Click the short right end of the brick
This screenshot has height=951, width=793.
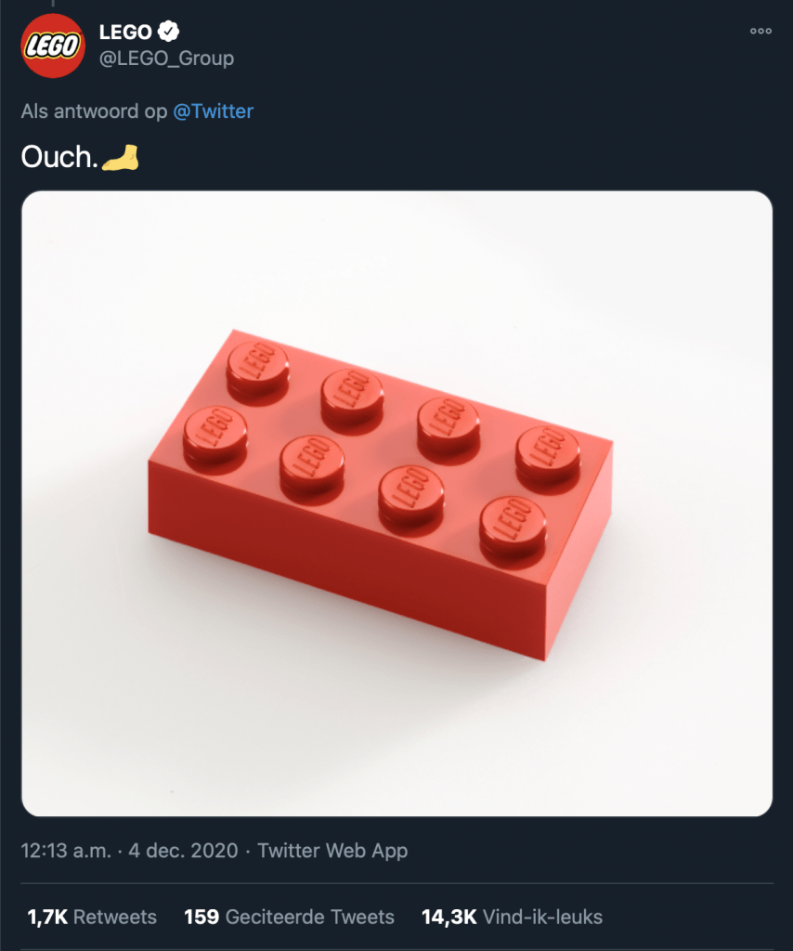pos(581,557)
